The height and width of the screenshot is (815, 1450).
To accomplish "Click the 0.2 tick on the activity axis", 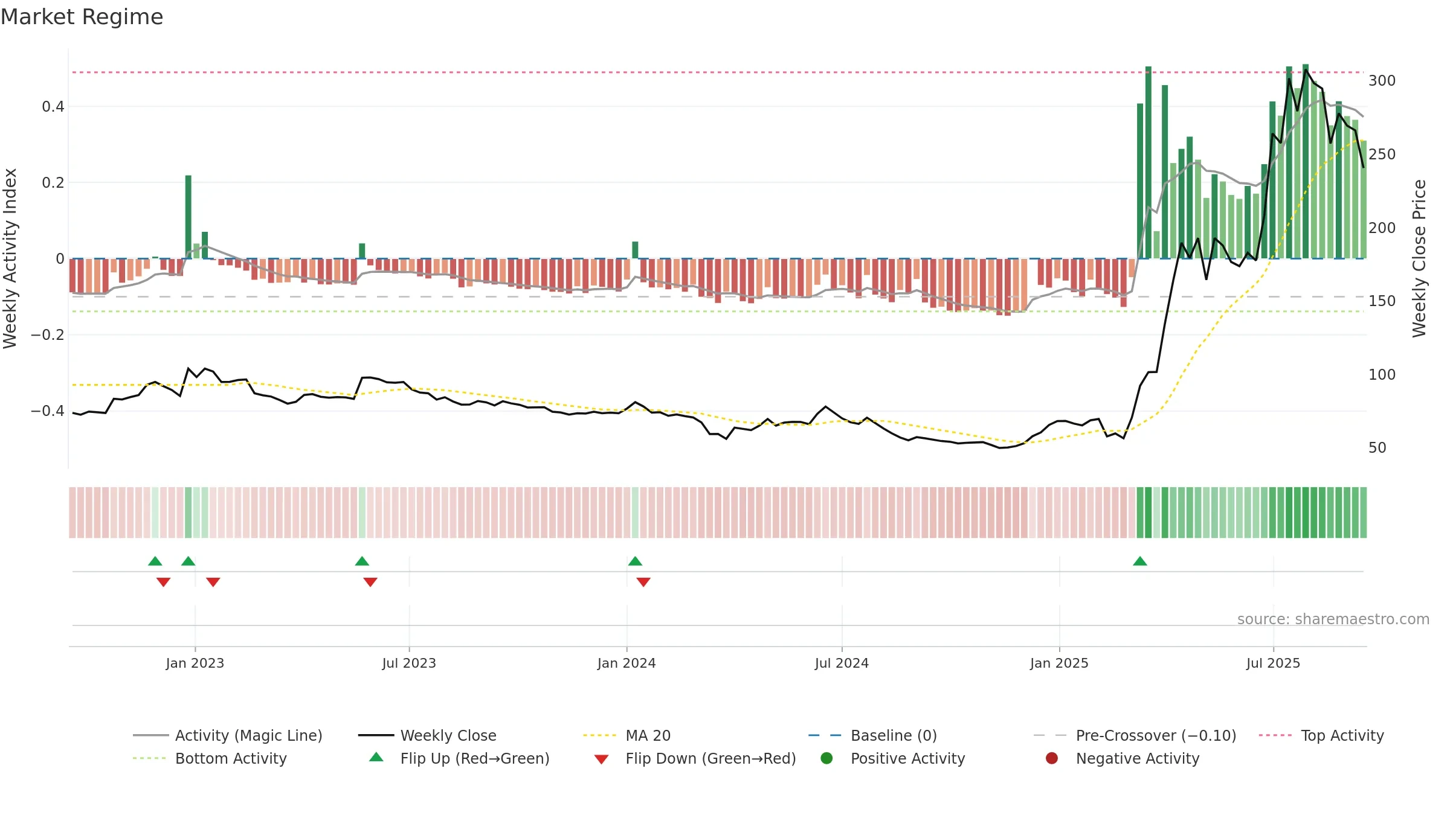I will point(53,183).
